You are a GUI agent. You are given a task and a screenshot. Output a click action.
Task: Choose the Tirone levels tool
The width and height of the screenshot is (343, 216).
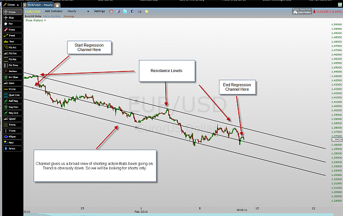[x=13, y=125]
